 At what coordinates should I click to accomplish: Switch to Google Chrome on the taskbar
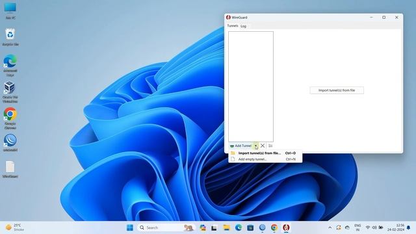point(274,227)
